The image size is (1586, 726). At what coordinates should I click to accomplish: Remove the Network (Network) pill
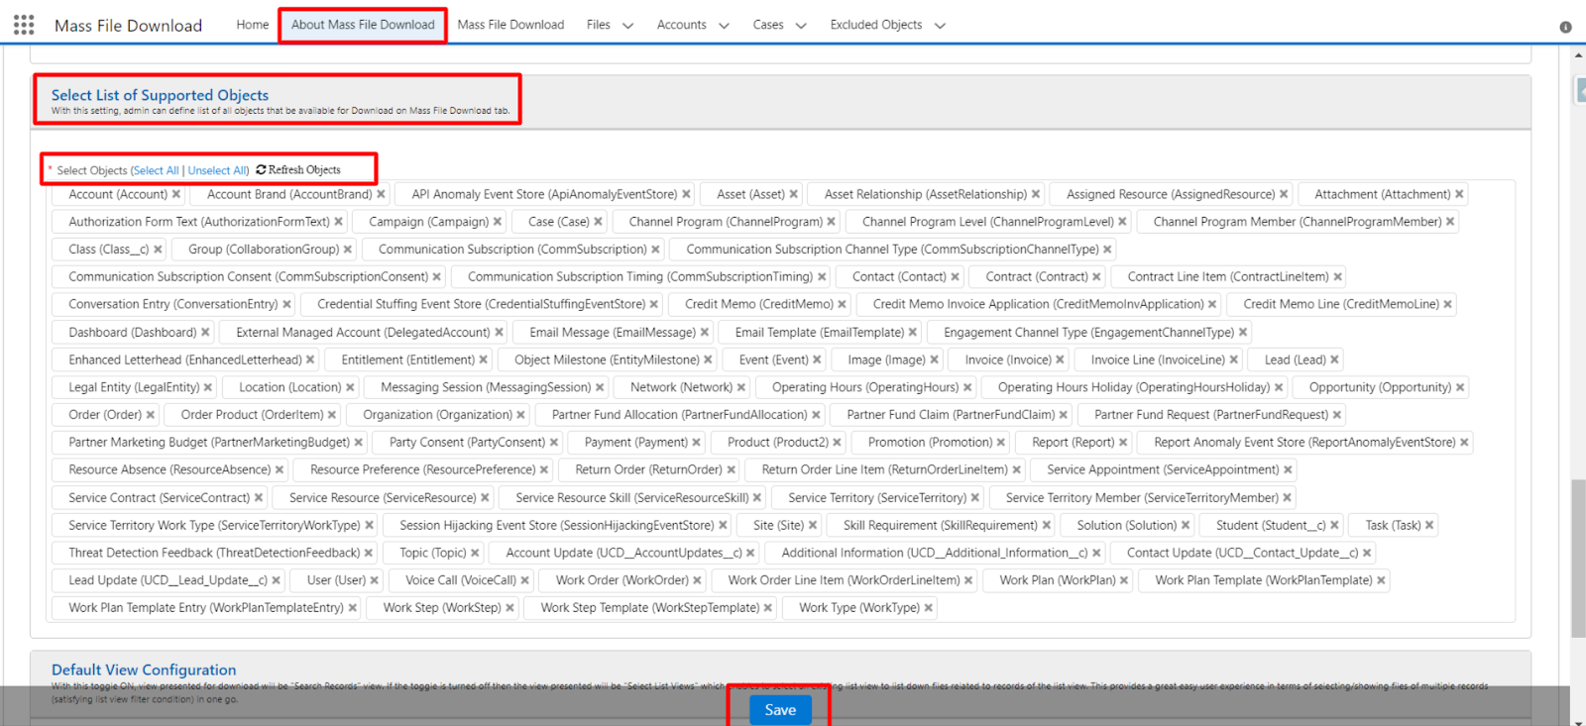(x=740, y=388)
